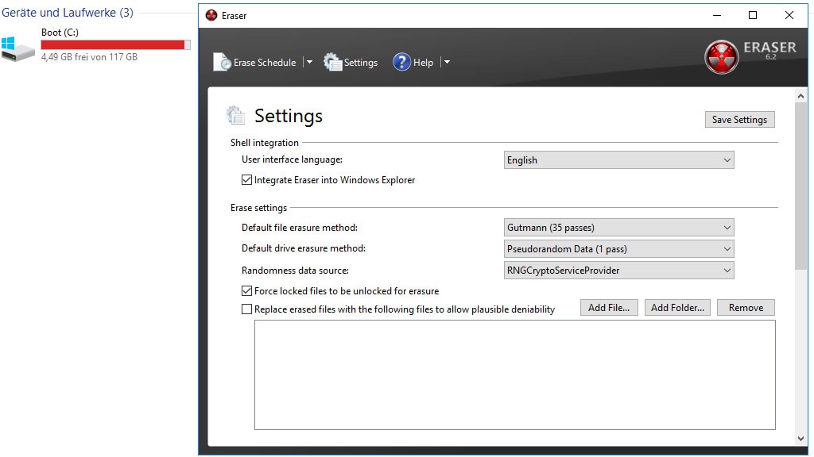Click the Save Settings button
The height and width of the screenshot is (457, 814).
pos(740,120)
